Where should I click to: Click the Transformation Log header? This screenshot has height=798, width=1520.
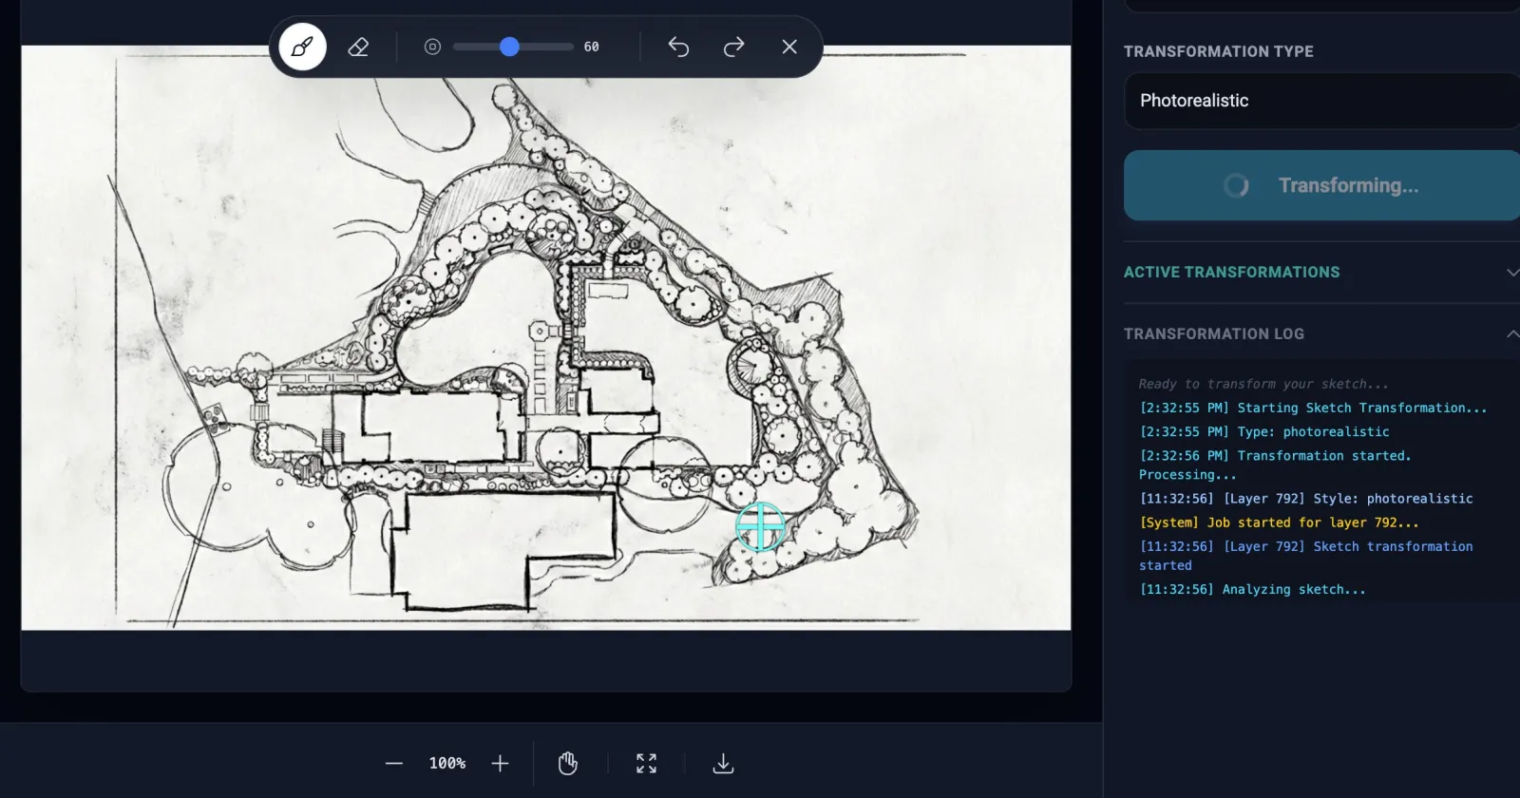[x=1214, y=334]
